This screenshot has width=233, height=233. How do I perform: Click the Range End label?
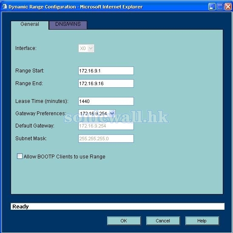click(29, 83)
